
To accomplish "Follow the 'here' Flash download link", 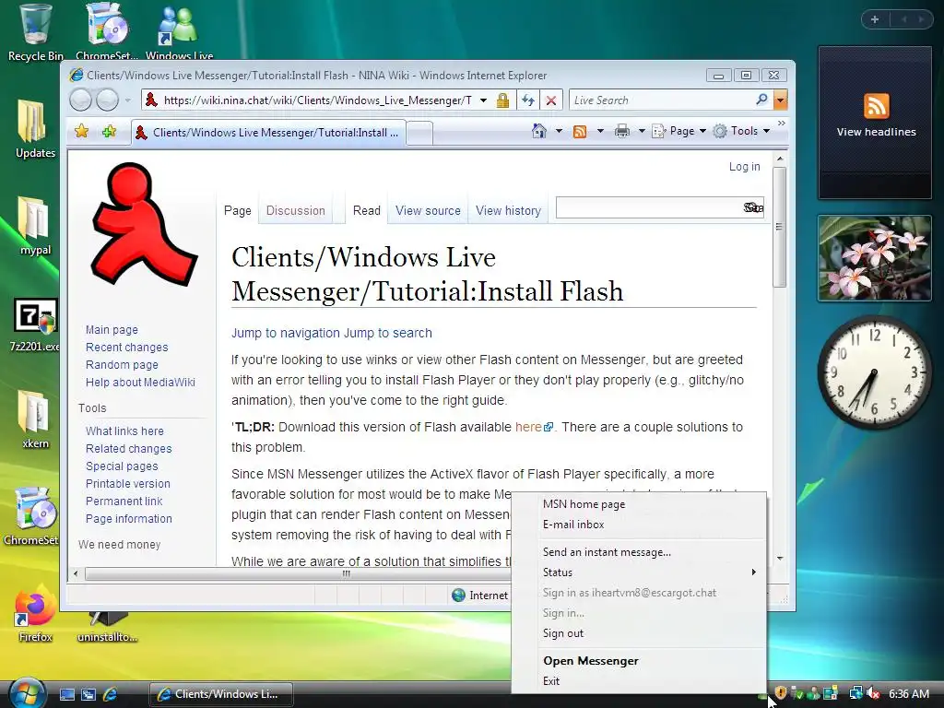I will click(528, 427).
